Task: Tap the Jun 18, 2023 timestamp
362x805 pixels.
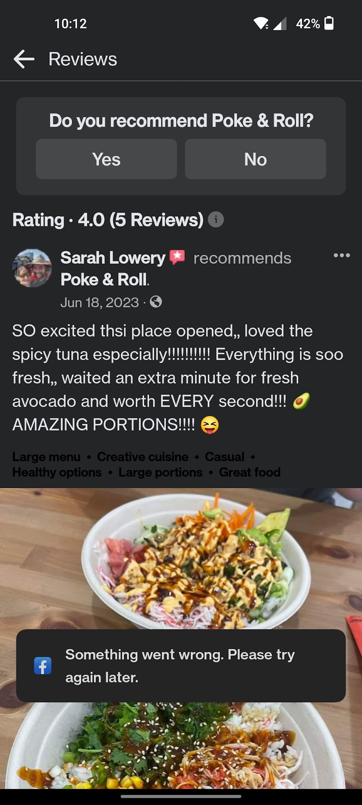Action: click(100, 302)
